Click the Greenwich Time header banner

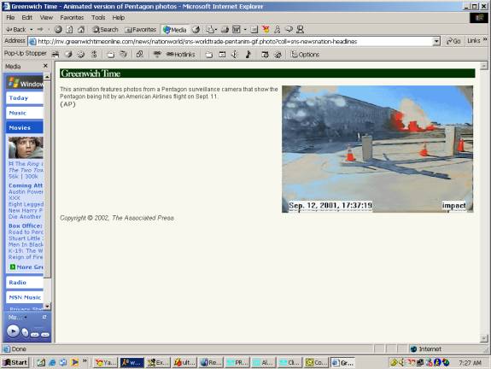[267, 73]
